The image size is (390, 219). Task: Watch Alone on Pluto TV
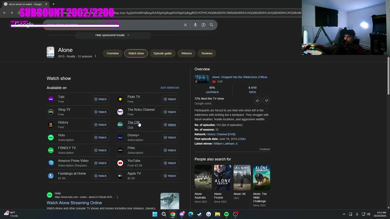click(x=170, y=99)
